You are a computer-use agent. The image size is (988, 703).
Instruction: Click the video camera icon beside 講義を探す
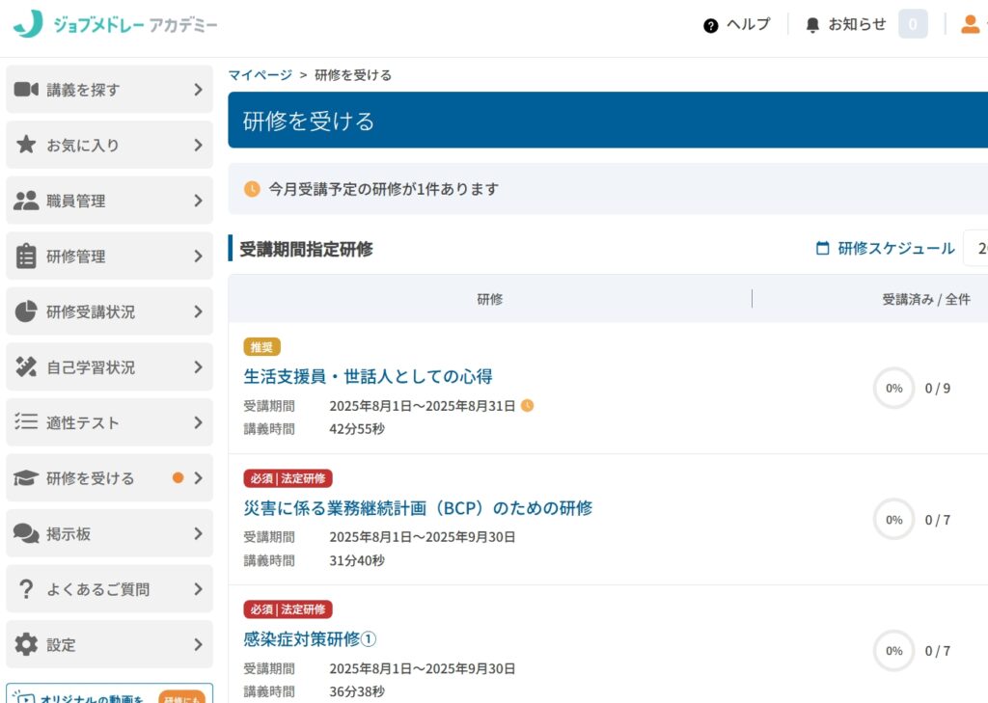pyautogui.click(x=26, y=90)
